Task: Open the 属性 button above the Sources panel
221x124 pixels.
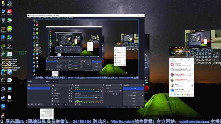Action: (48, 82)
